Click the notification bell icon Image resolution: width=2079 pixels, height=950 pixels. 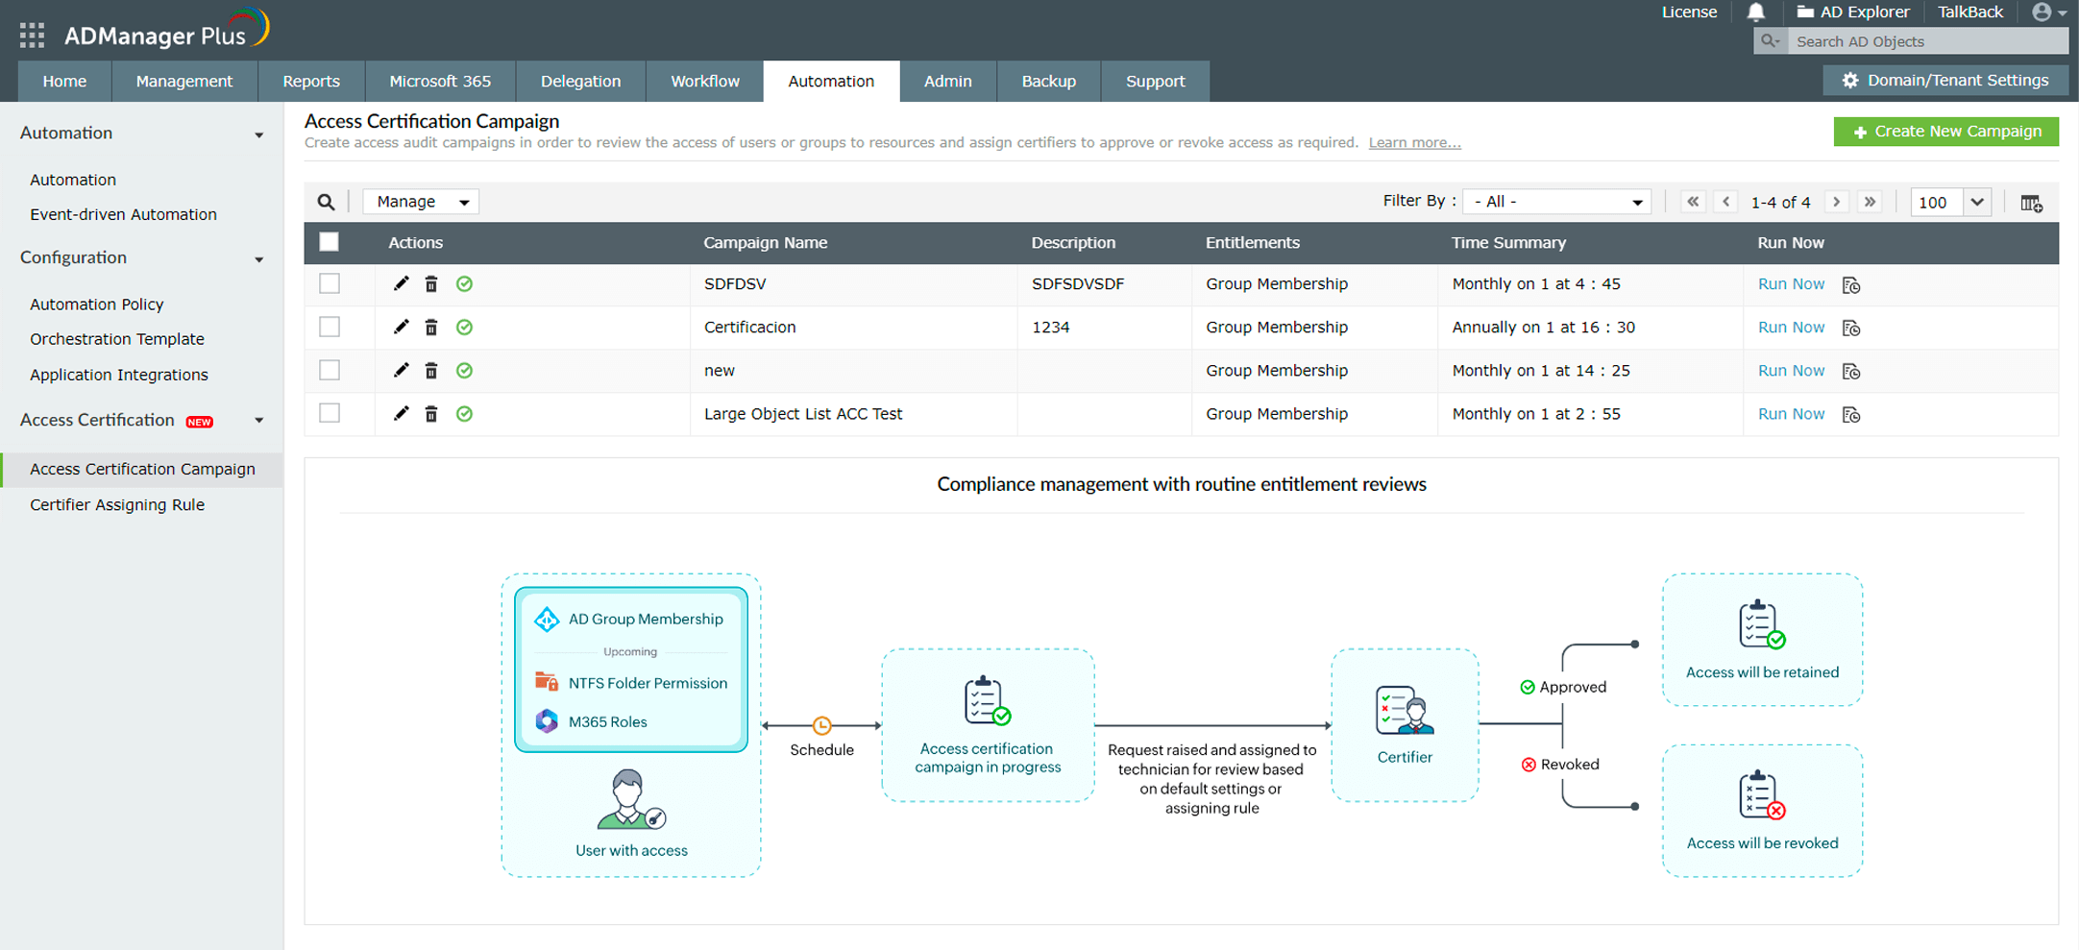tap(1755, 12)
